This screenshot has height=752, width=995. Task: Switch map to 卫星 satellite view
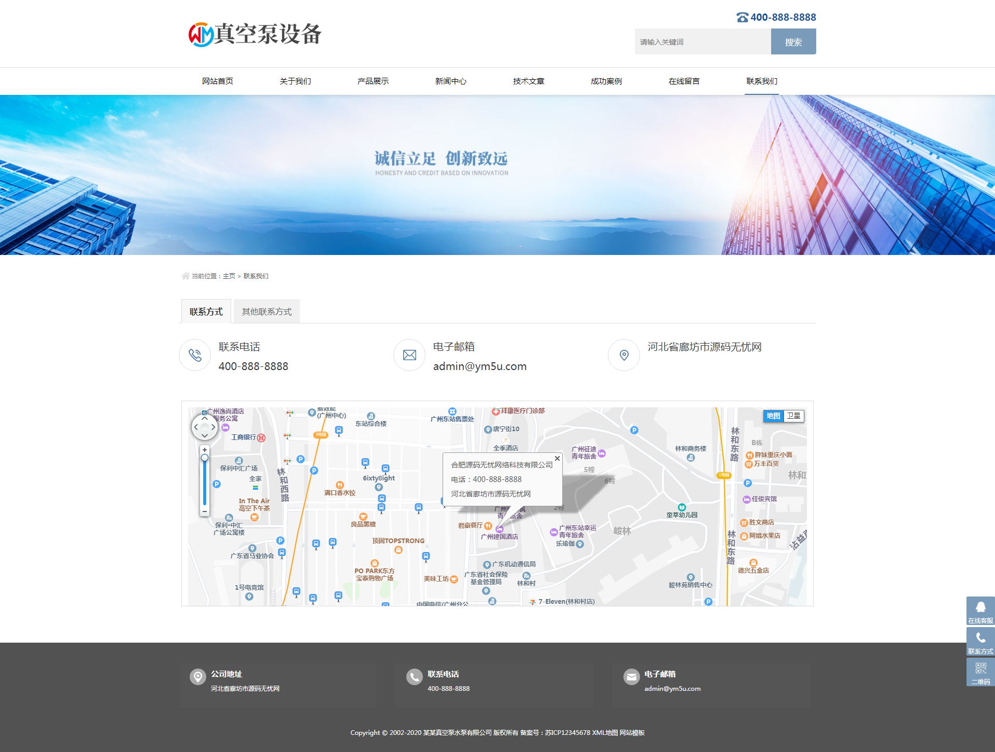coord(793,416)
